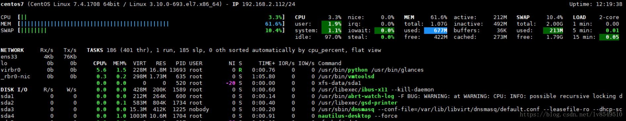
Task: Click the MEM total 1.07G value
Action: click(x=439, y=24)
